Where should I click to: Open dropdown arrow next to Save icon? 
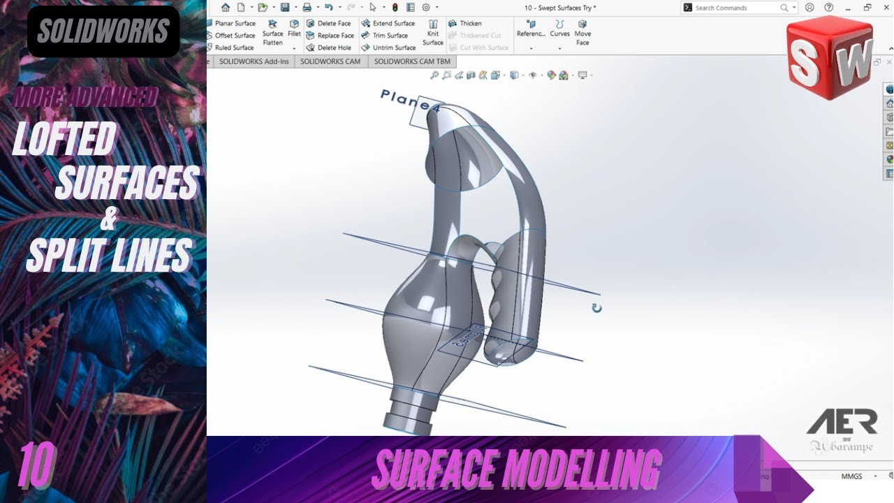coord(295,8)
